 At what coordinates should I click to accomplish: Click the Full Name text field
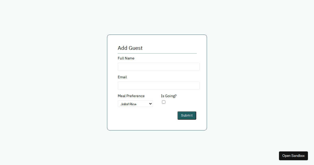point(159,67)
